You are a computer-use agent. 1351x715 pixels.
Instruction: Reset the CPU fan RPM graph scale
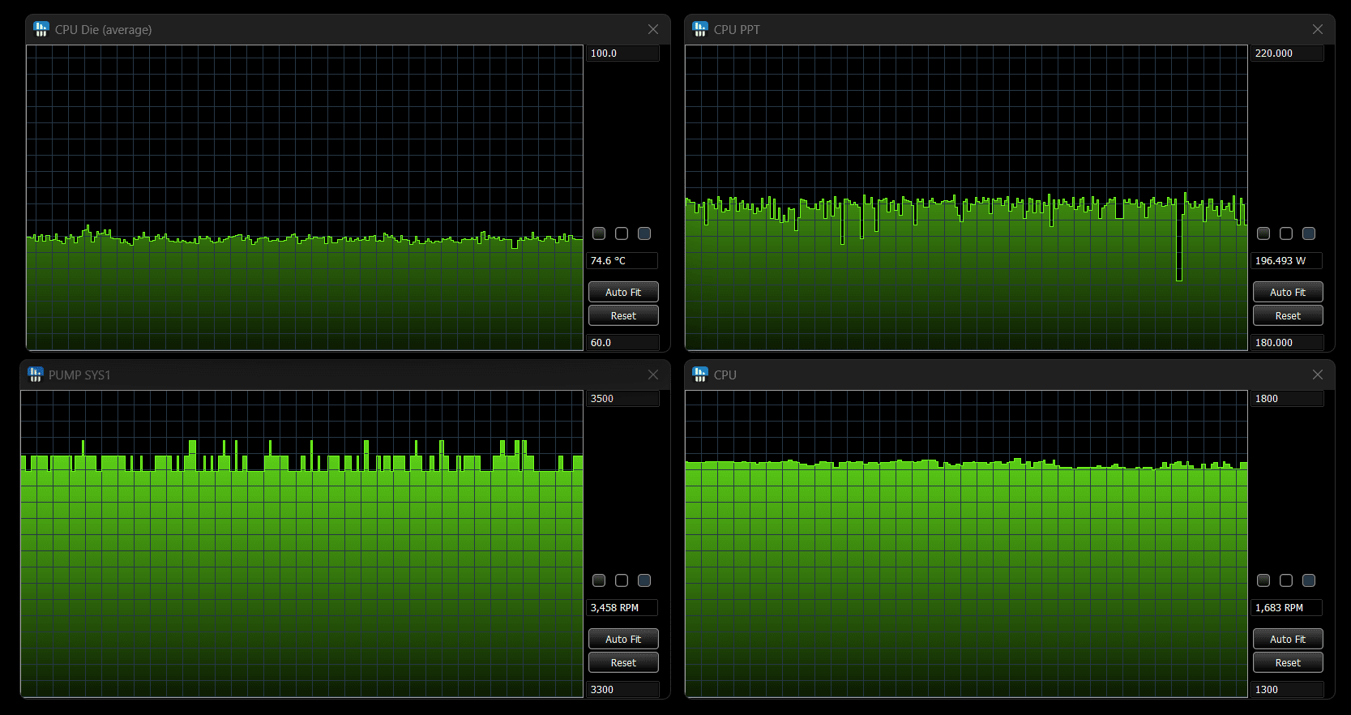click(x=1288, y=662)
